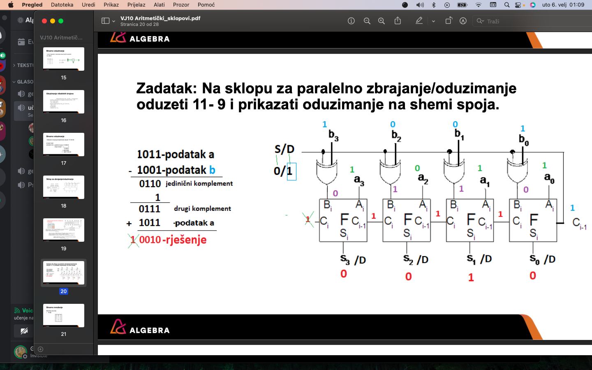Add a page with the sidebar plus button

click(40, 349)
